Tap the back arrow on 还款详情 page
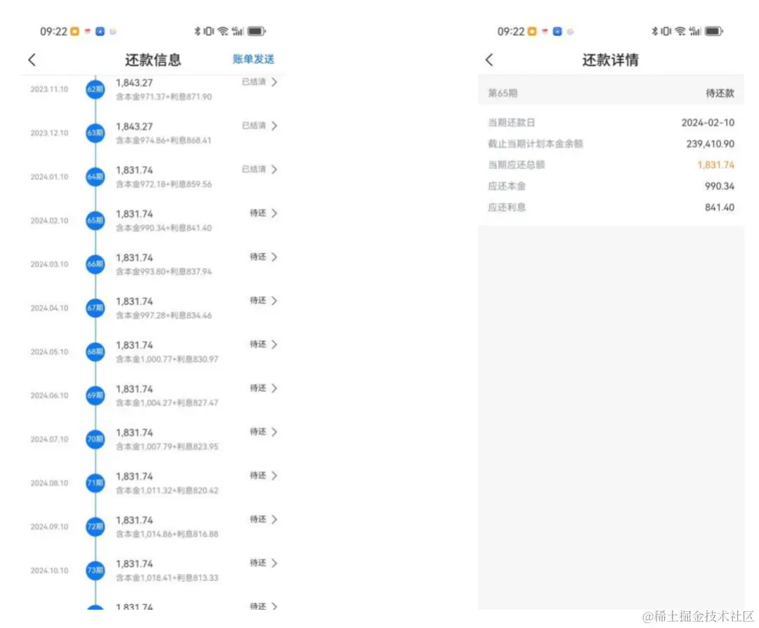The image size is (759, 628). 489,60
